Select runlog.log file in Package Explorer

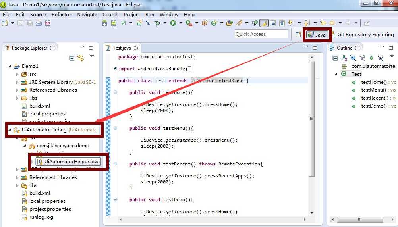pyautogui.click(x=38, y=217)
